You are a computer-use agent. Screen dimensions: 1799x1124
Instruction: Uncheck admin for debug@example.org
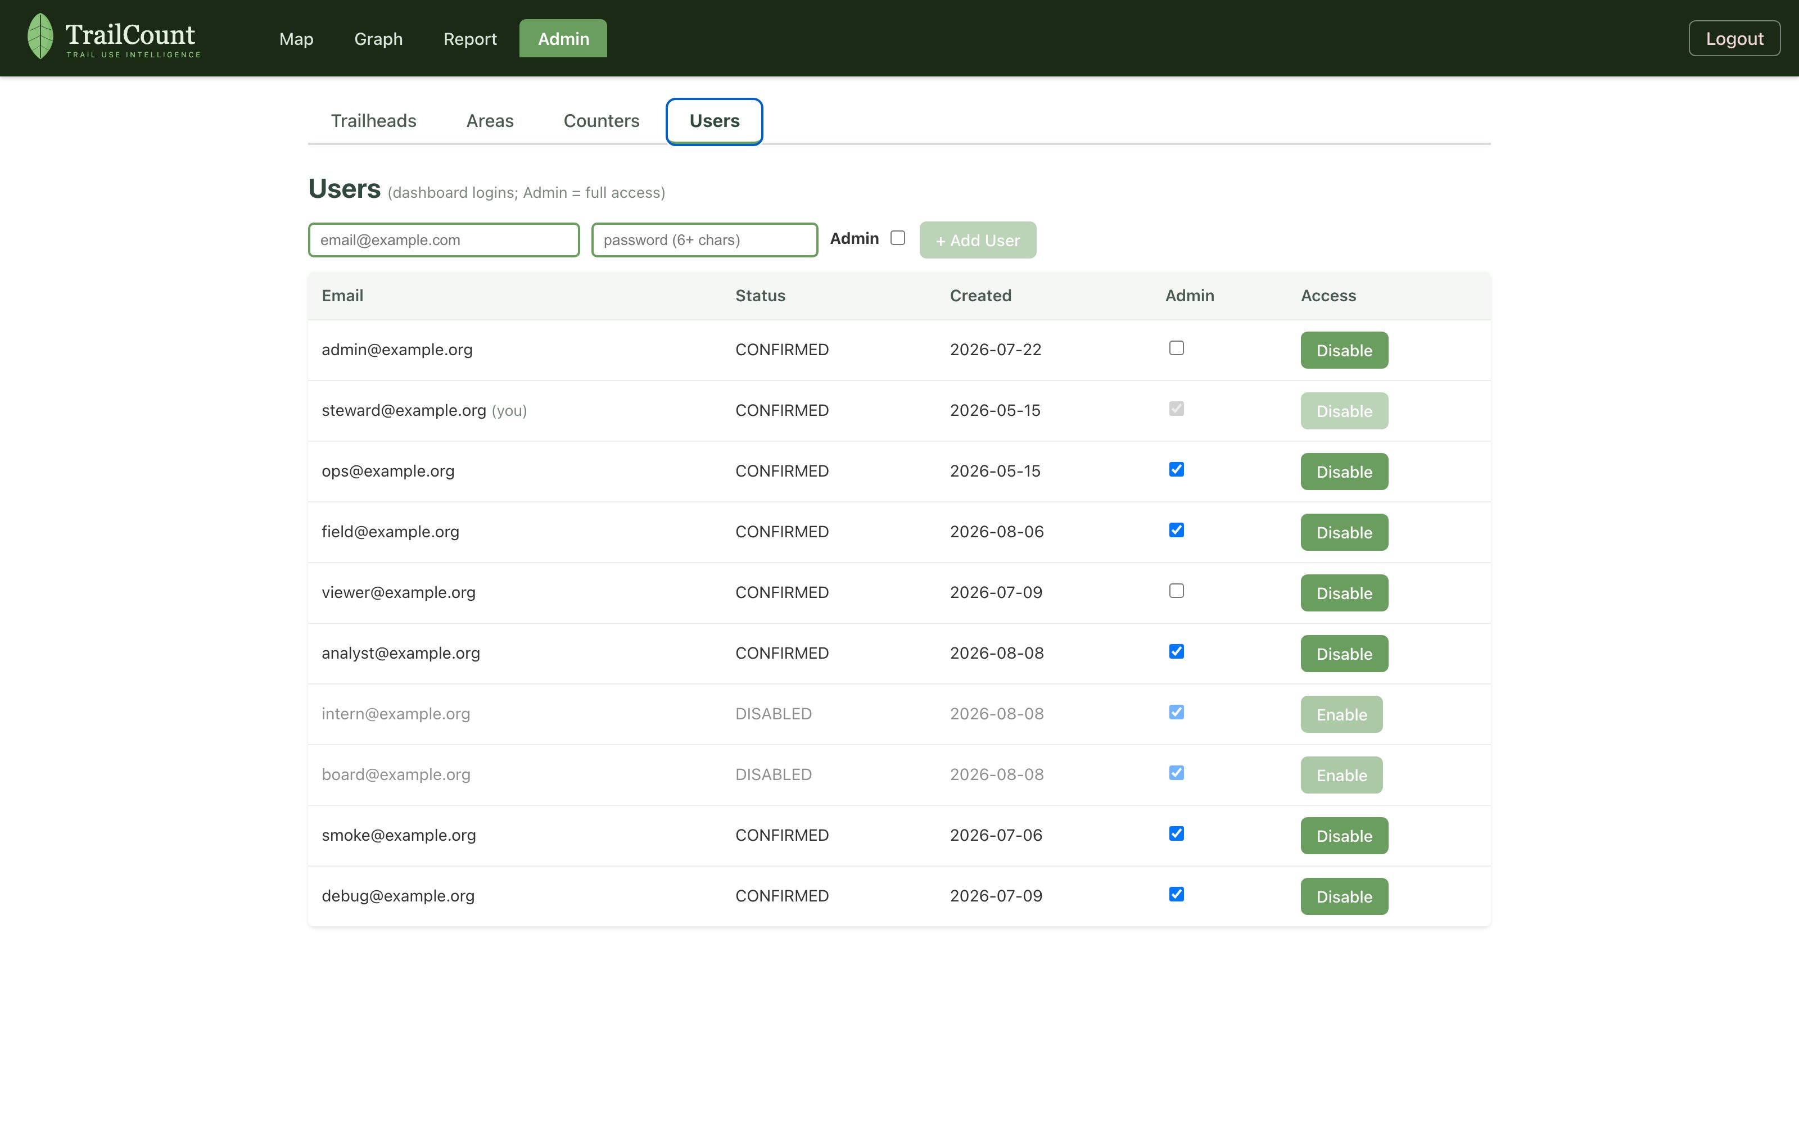(x=1176, y=894)
